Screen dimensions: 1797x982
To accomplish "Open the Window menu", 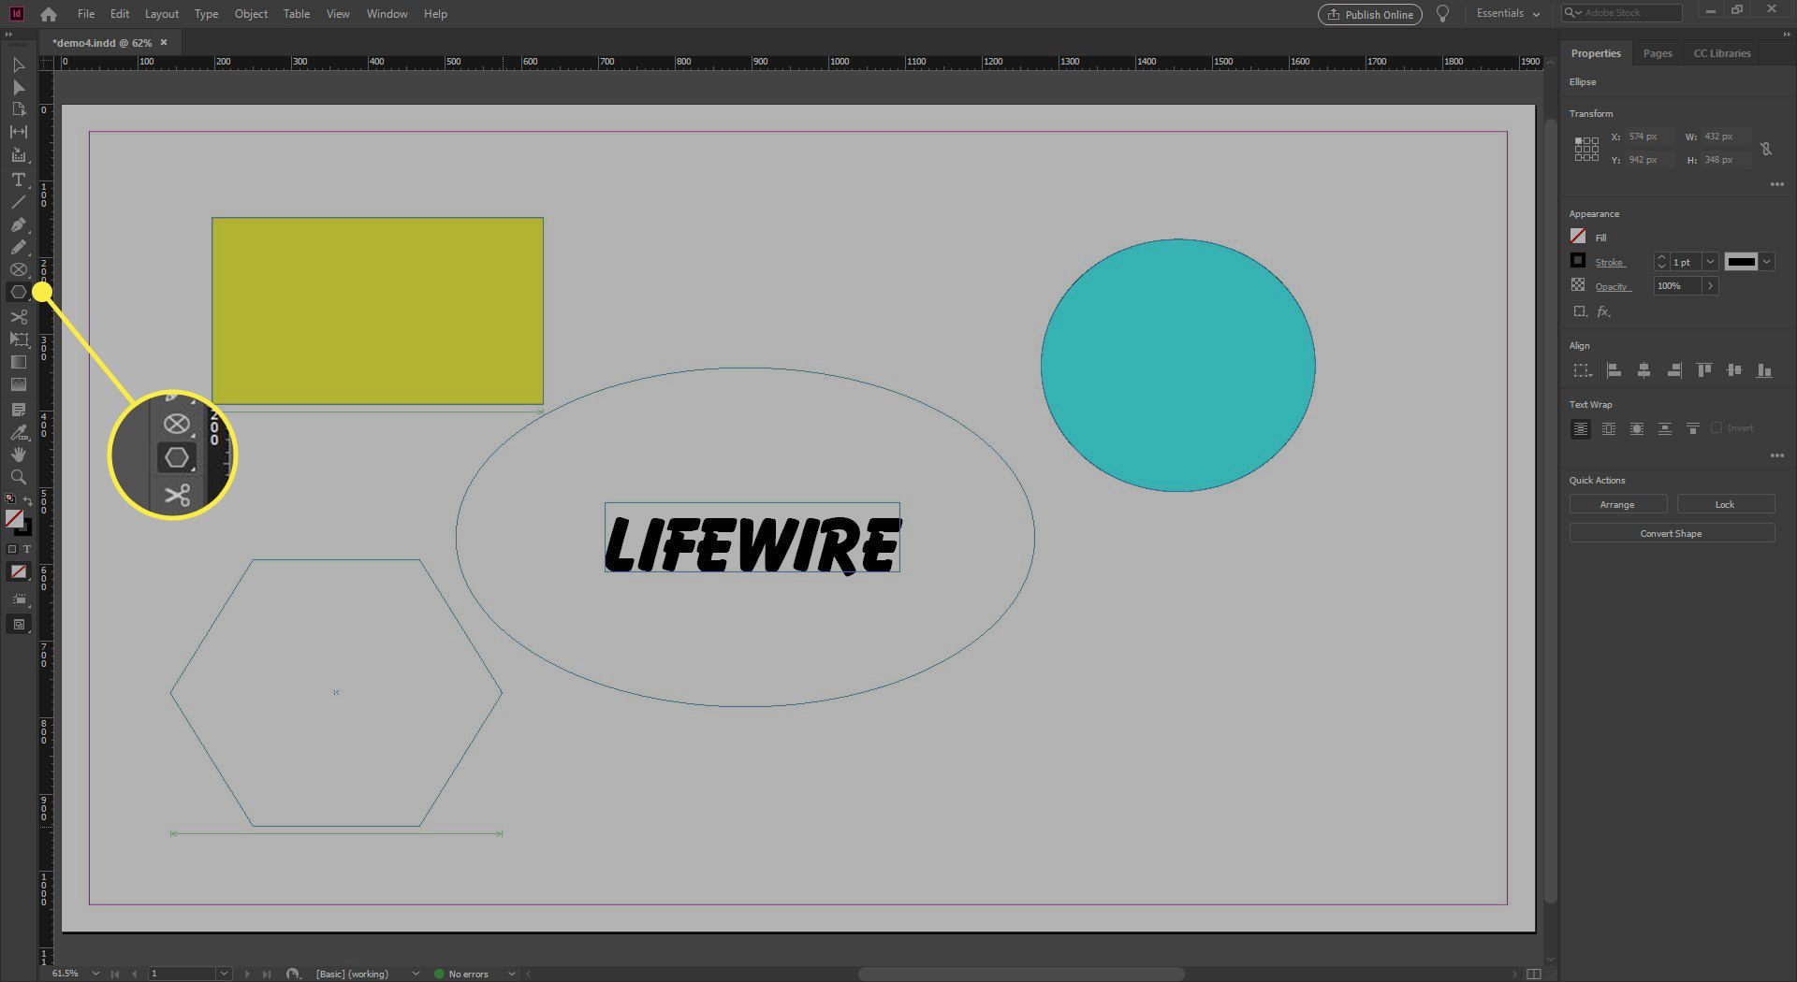I will [387, 14].
